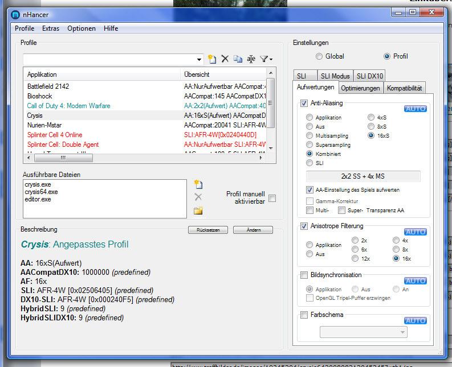Click the rename profile icon
Screen dimensions: 452x367
click(x=251, y=59)
